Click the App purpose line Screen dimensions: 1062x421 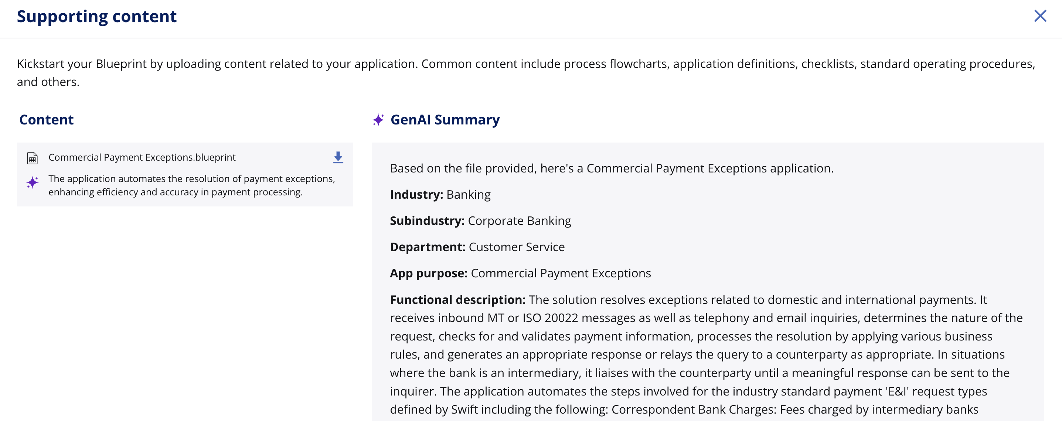click(520, 273)
